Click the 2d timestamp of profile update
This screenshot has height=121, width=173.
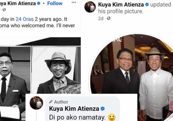click(x=101, y=19)
